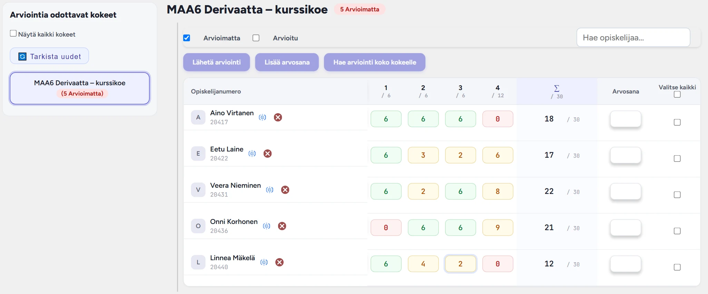Click the blue checkmark icon beside Linnea Mäkelä

pos(264,262)
